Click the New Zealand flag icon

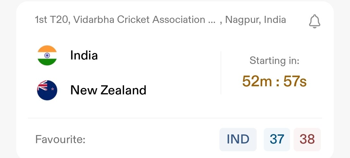[x=47, y=90]
